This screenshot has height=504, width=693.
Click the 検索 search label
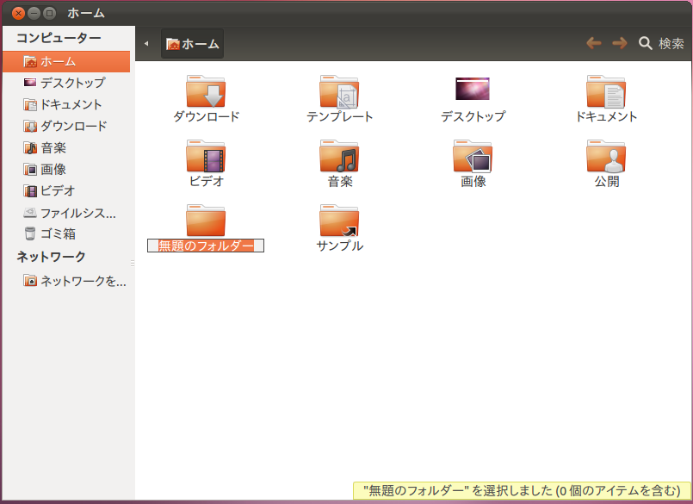tap(671, 43)
